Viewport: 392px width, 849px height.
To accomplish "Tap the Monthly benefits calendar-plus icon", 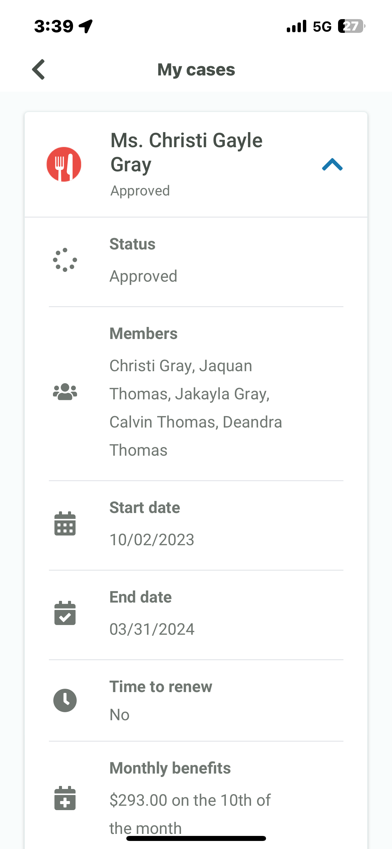I will (65, 798).
